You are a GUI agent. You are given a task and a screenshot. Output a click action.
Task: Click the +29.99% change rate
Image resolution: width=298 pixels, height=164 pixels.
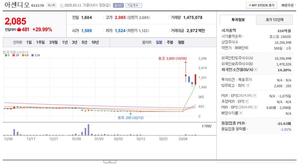tap(42, 29)
